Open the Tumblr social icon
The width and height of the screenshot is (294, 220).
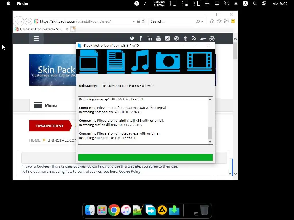tap(185, 39)
